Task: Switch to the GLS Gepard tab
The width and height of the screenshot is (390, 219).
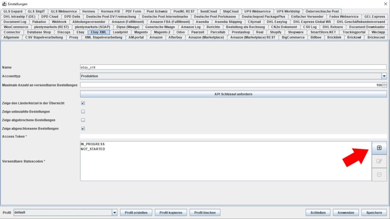Action: pos(13,11)
